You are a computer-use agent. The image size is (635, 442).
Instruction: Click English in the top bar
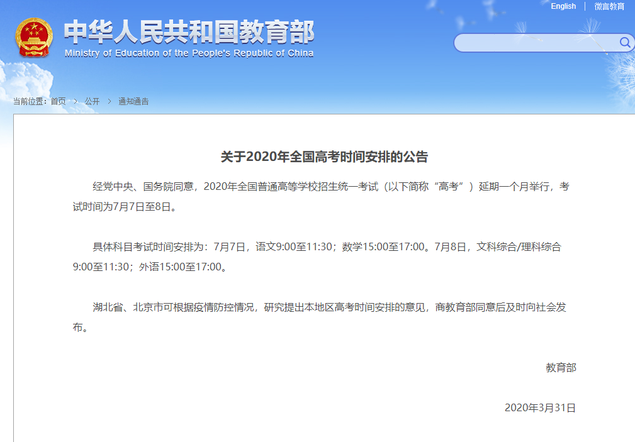click(563, 6)
